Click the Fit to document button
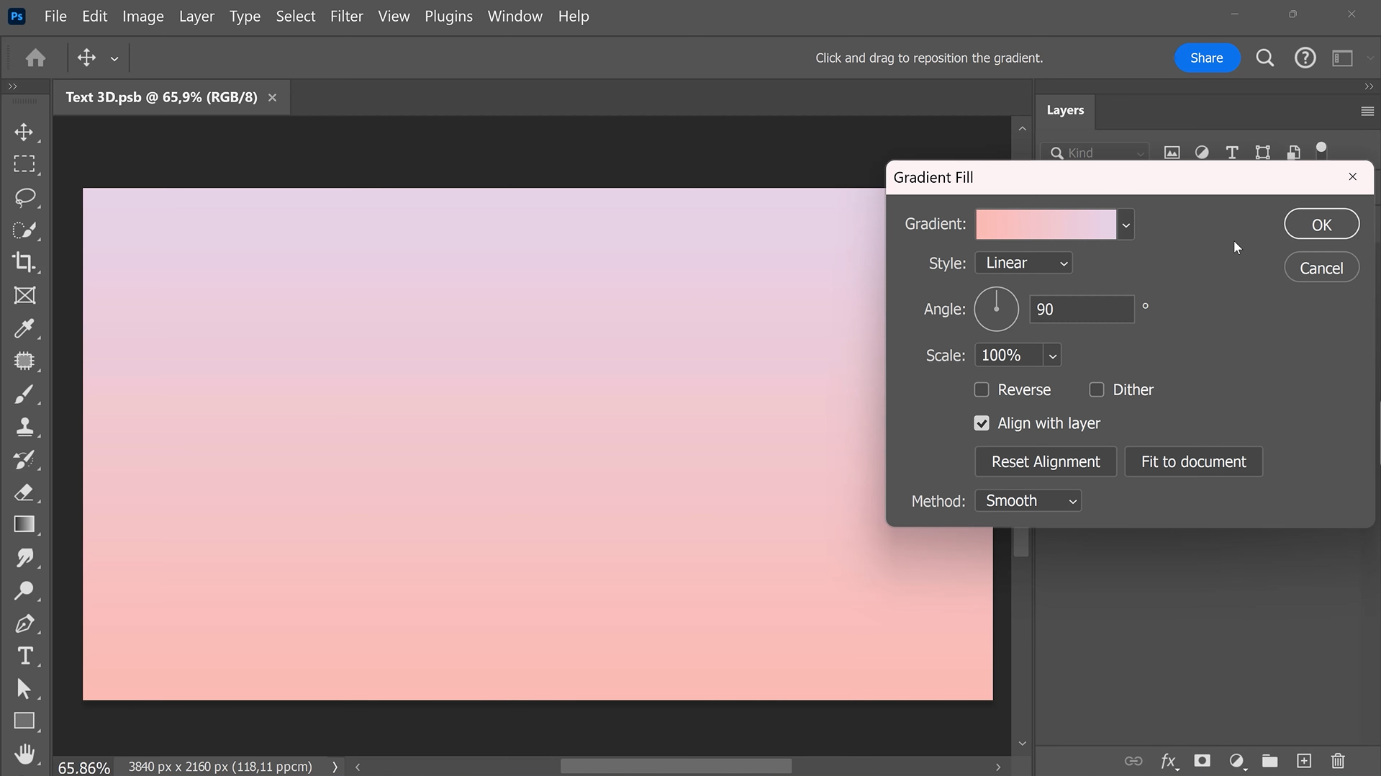This screenshot has height=776, width=1381. (x=1193, y=462)
